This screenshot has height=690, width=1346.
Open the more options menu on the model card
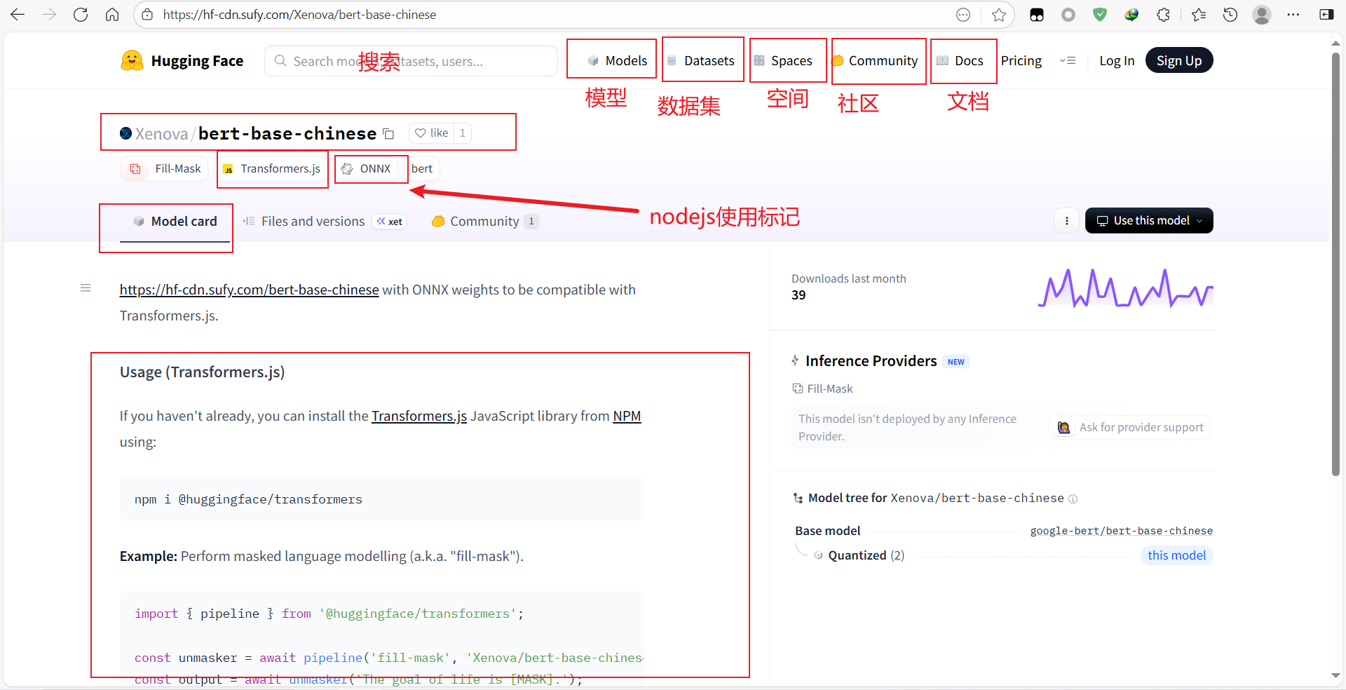tap(1066, 220)
